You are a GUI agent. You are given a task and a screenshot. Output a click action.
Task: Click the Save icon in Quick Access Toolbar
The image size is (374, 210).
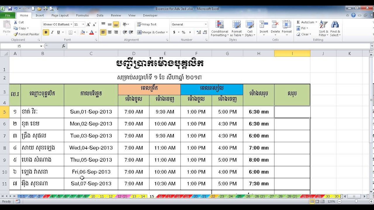pos(10,9)
